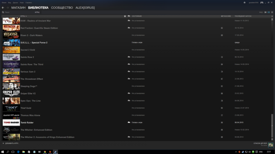Open the Windows Start button
This screenshot has height=154, width=275.
[x=2, y=152]
